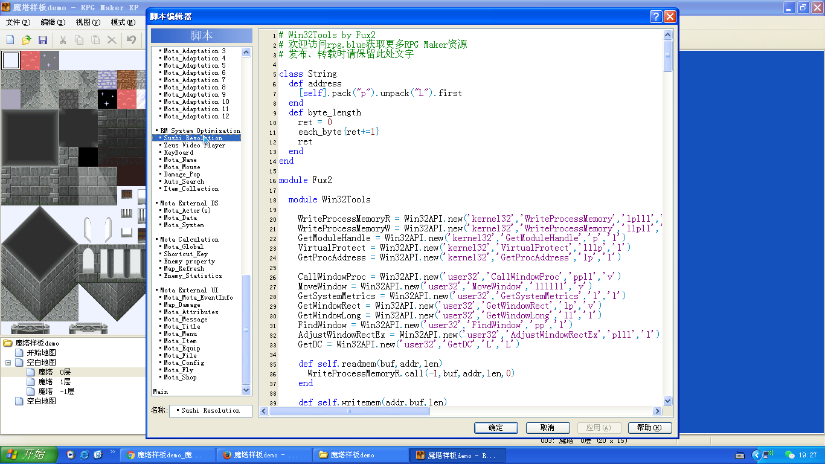The height and width of the screenshot is (464, 825).
Task: Click the help question mark in dialog title
Action: 656,17
